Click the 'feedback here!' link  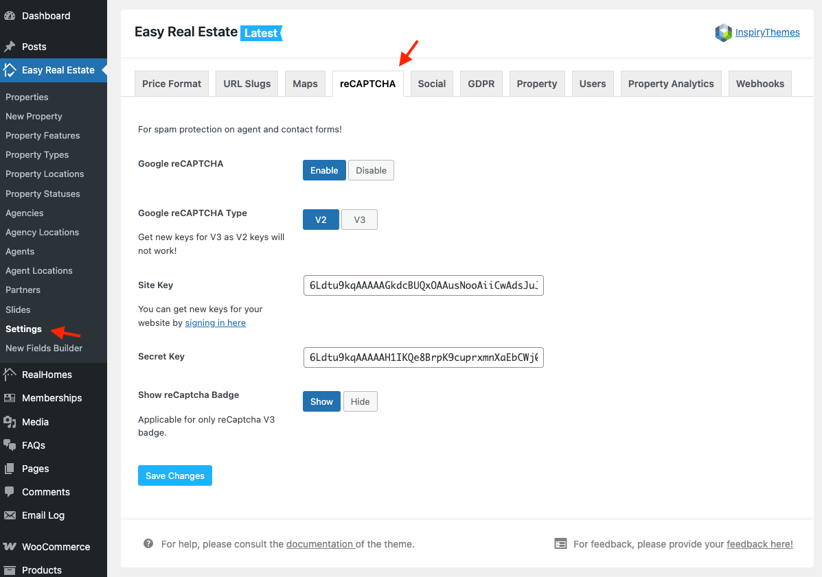pyautogui.click(x=760, y=544)
